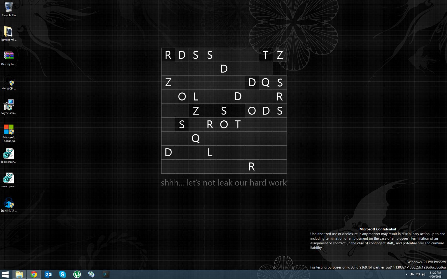This screenshot has height=279, width=447.
Task: Switch to Google Chrome on the taskbar
Action: point(34,274)
